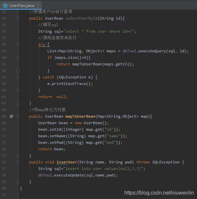Click dbTool field on line 39
Image resolution: width=197 pixels, height=199 pixels.
pyautogui.click(x=129, y=51)
